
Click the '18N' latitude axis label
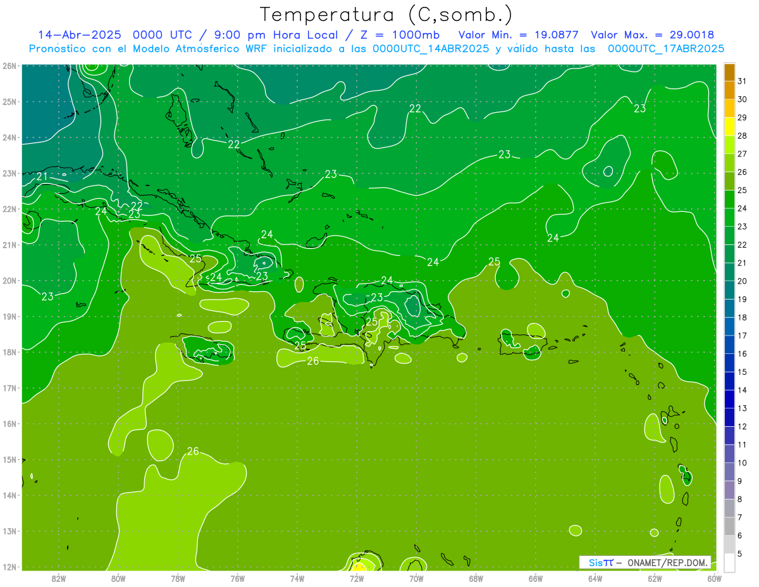(9, 352)
